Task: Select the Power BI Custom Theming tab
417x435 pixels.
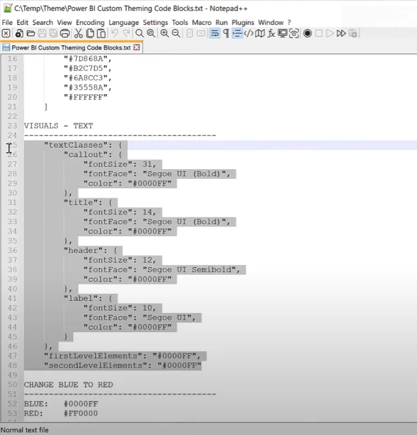Action: point(71,48)
